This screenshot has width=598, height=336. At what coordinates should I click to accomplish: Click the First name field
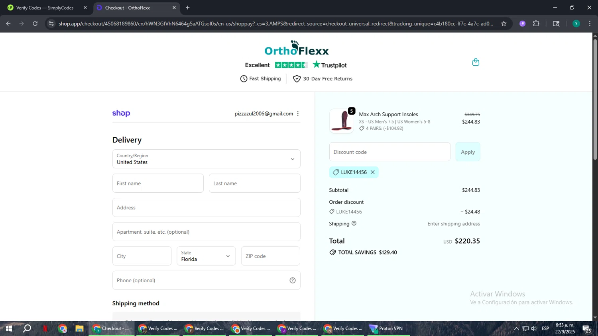158,183
